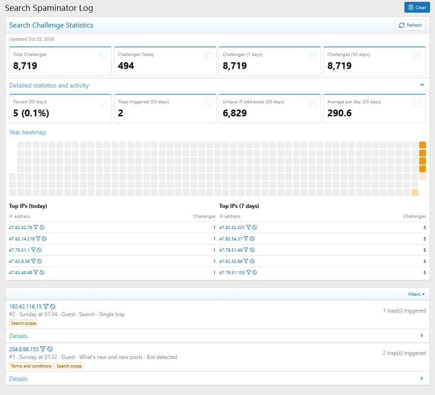Image resolution: width=435 pixels, height=395 pixels.
Task: Click the 'Top IPs (today)' heading
Action: [x=28, y=206]
